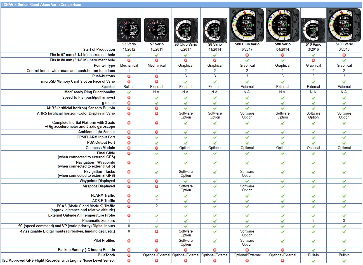Click the S10 Vario instrument image

click(x=313, y=30)
